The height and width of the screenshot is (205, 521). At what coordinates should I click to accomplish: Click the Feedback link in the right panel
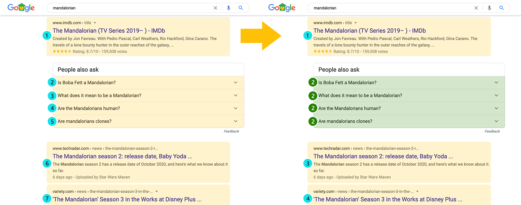492,131
